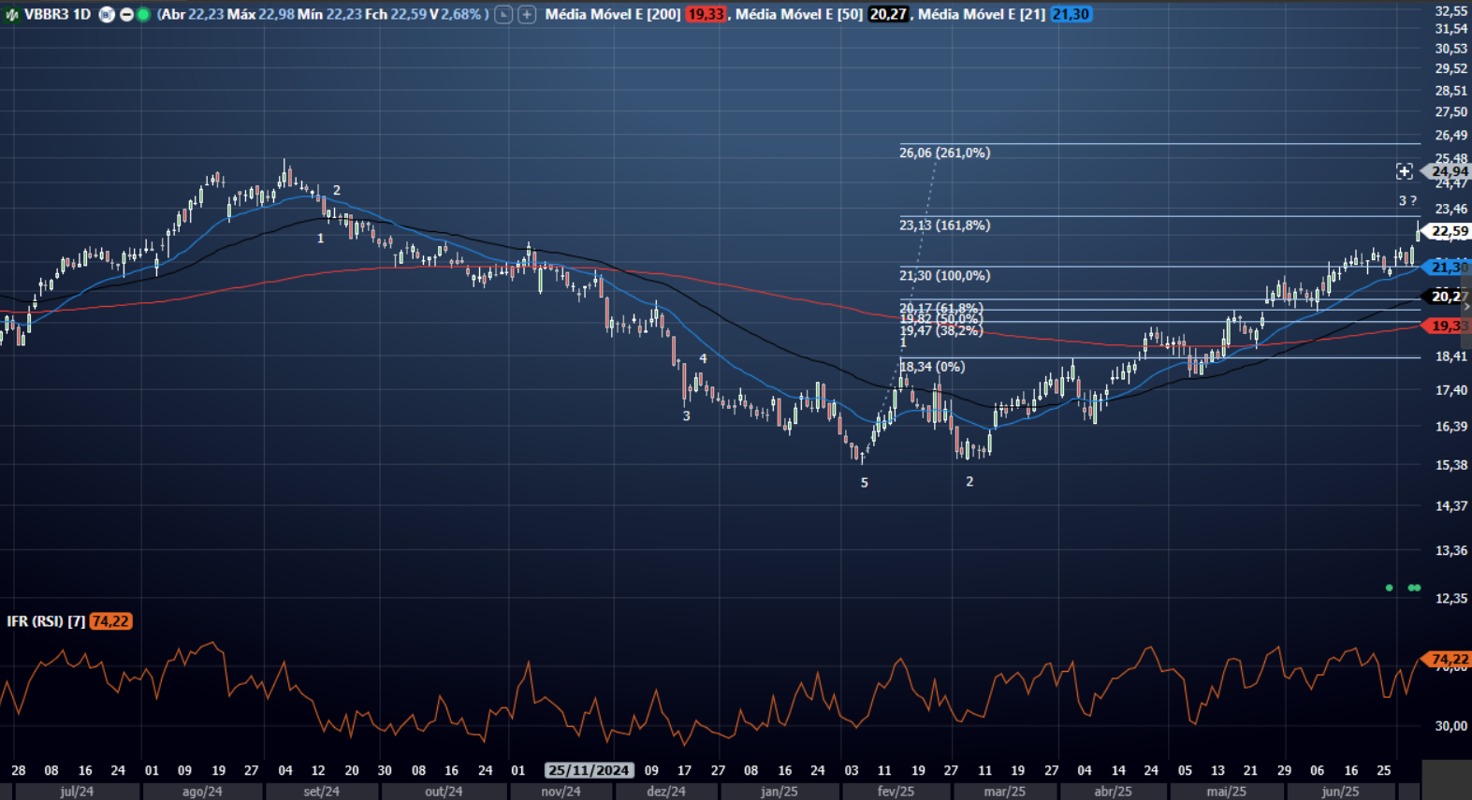Click the 25/11/2024 highlighted date marker
1472x800 pixels.
tap(589, 770)
